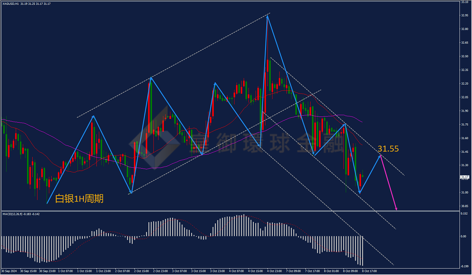The image size is (472, 275).
Task: Click the 31.55 target price label
Action: (x=388, y=149)
